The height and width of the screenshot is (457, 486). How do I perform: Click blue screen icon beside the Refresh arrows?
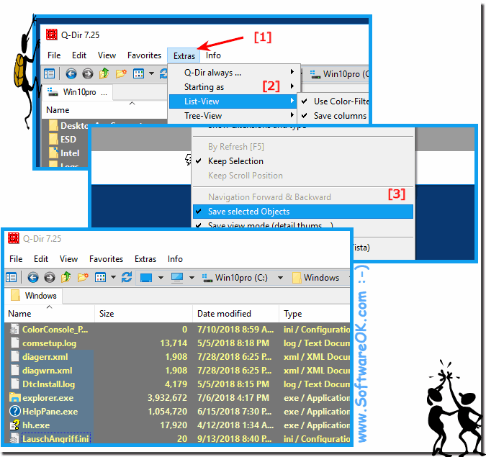pyautogui.click(x=146, y=278)
